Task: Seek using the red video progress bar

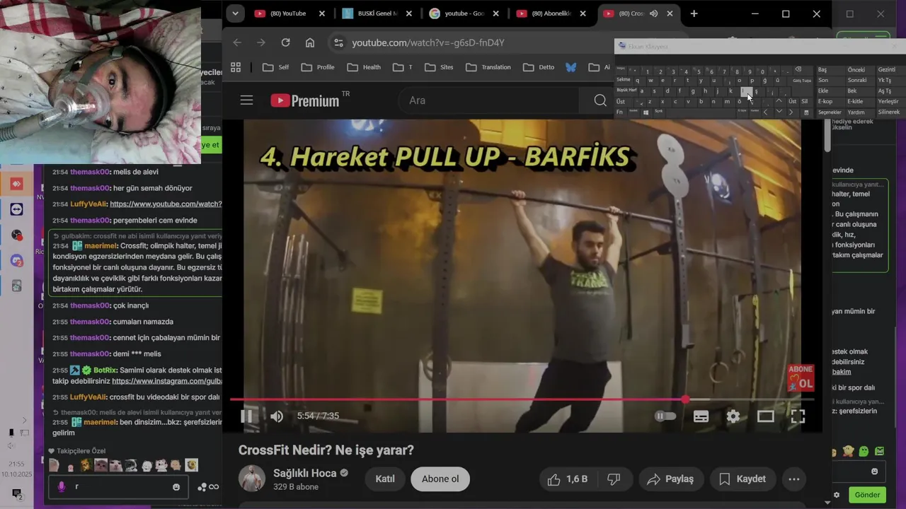Action: pos(522,399)
